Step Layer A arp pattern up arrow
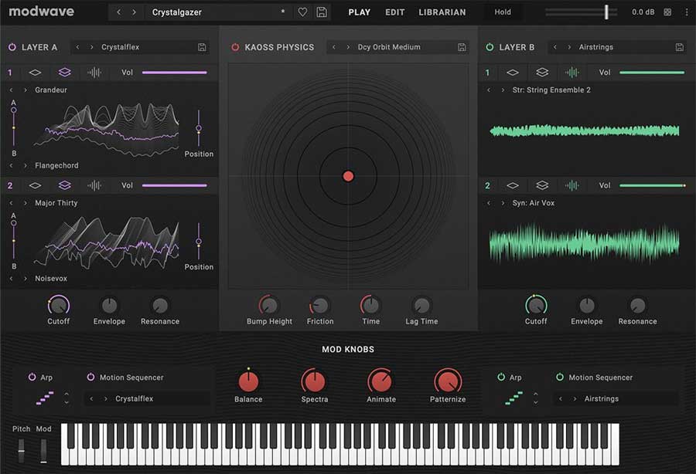The width and height of the screenshot is (696, 474). tap(67, 394)
